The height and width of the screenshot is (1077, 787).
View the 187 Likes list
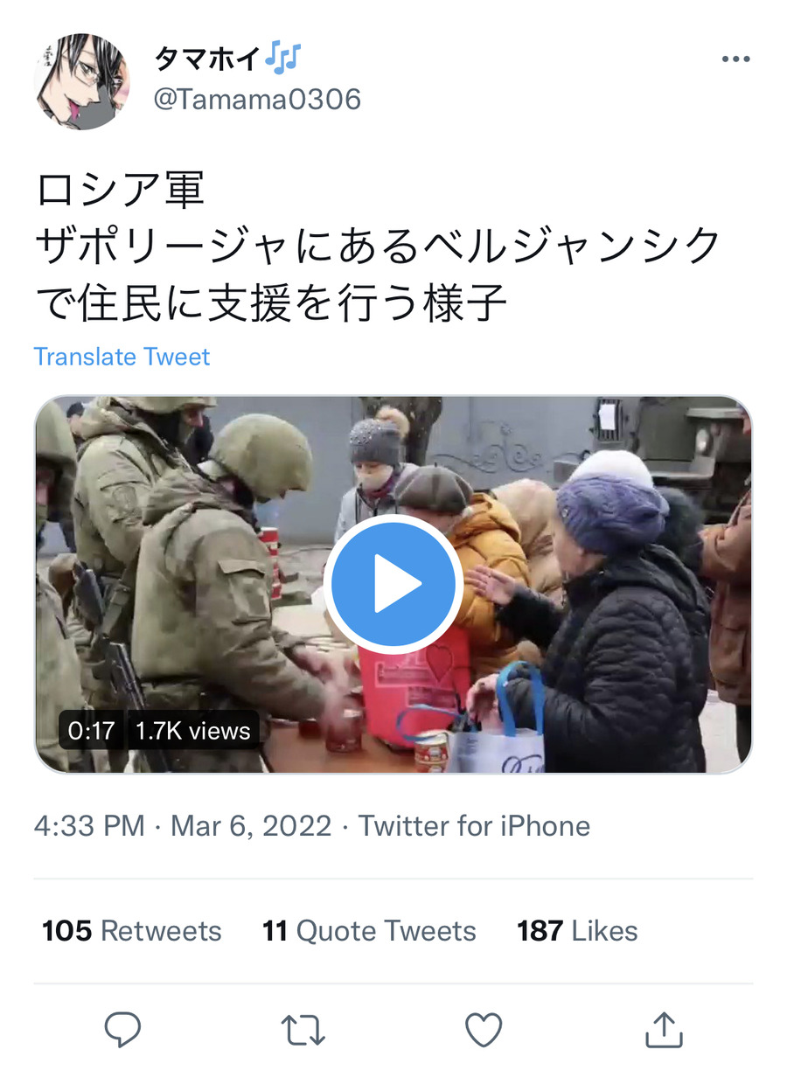click(x=577, y=931)
